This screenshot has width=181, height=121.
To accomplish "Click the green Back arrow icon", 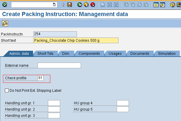I will (x=79, y=4).
